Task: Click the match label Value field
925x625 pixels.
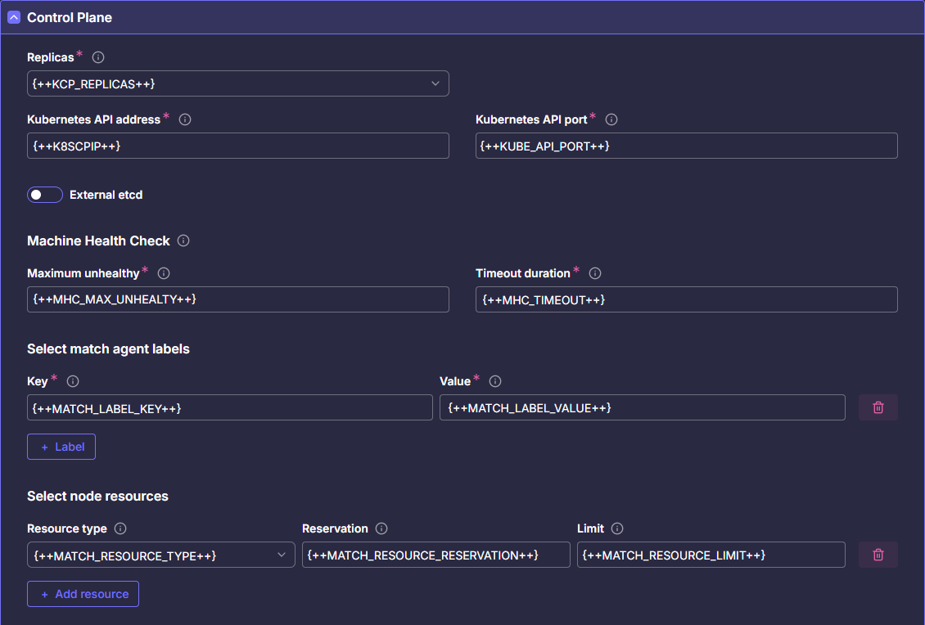Action: click(642, 407)
